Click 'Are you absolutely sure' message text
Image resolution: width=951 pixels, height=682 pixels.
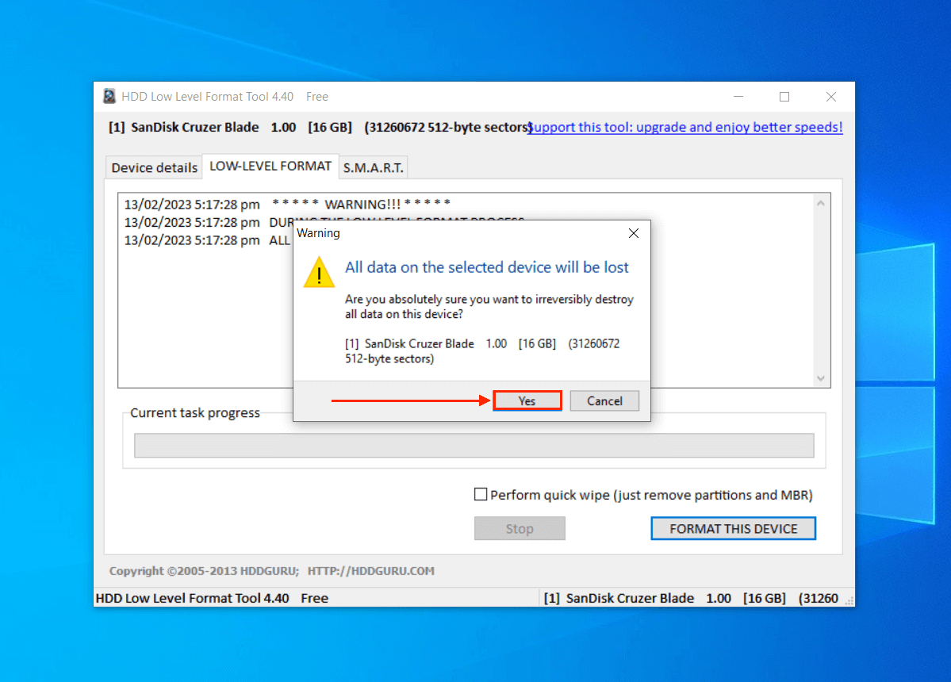(489, 307)
